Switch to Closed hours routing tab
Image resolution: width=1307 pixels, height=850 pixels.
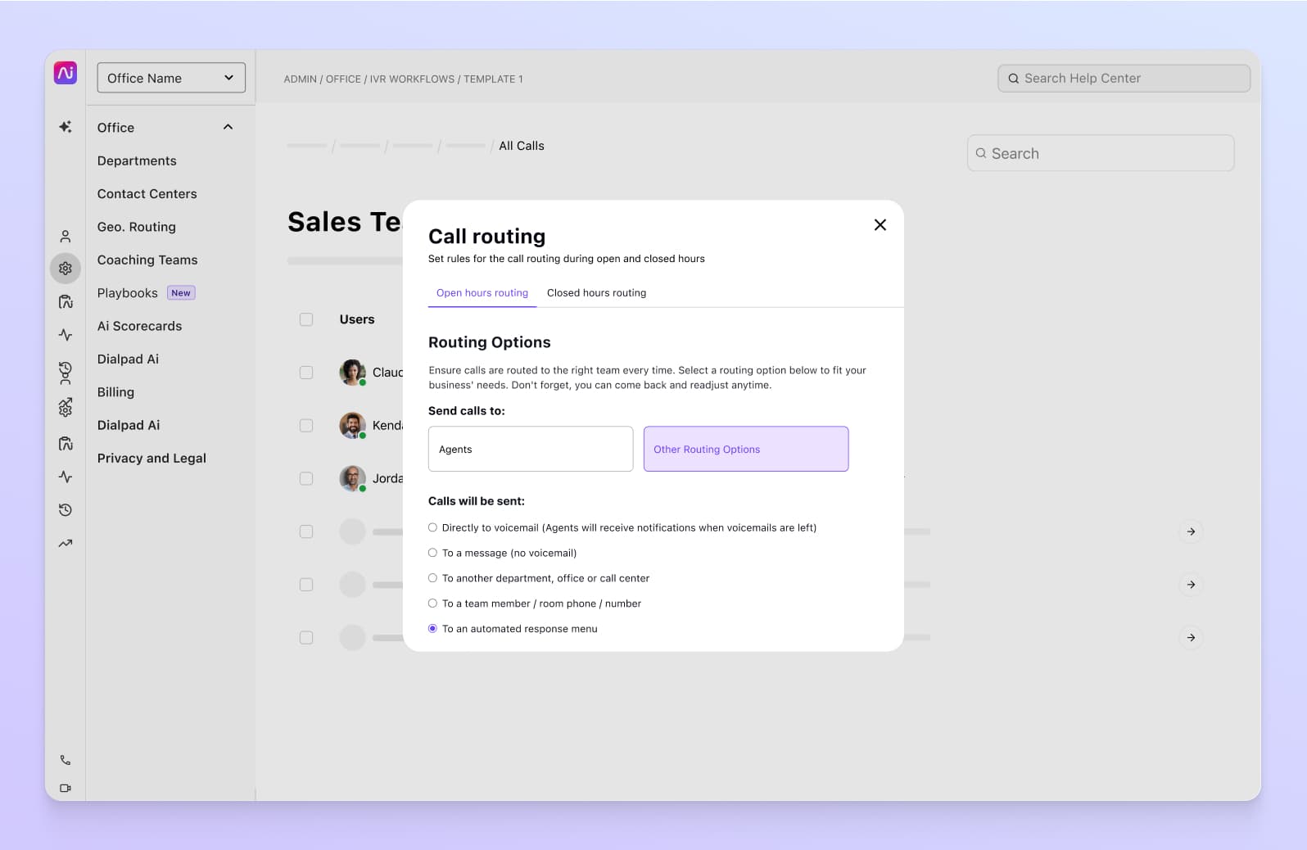tap(596, 292)
